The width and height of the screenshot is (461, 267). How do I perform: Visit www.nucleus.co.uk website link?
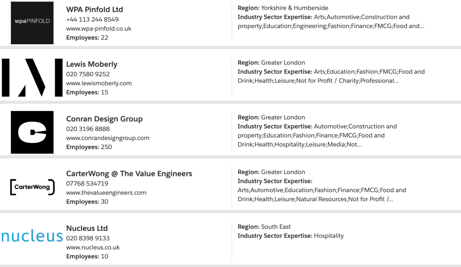click(93, 247)
